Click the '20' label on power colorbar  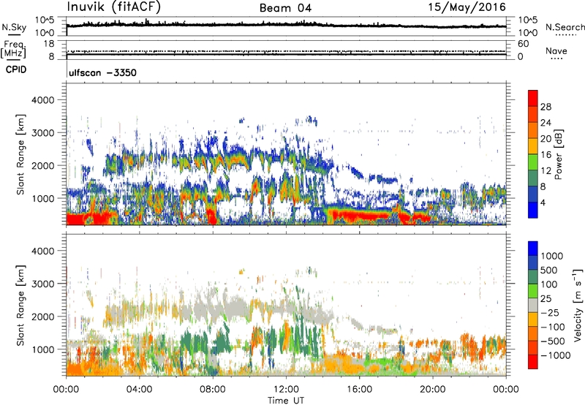(x=546, y=139)
